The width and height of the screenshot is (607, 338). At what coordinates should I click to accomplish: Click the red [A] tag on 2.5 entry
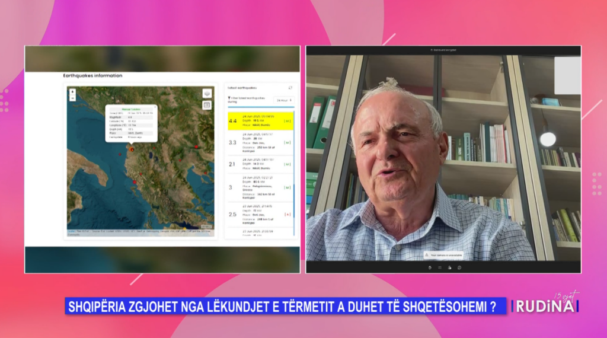tap(287, 214)
